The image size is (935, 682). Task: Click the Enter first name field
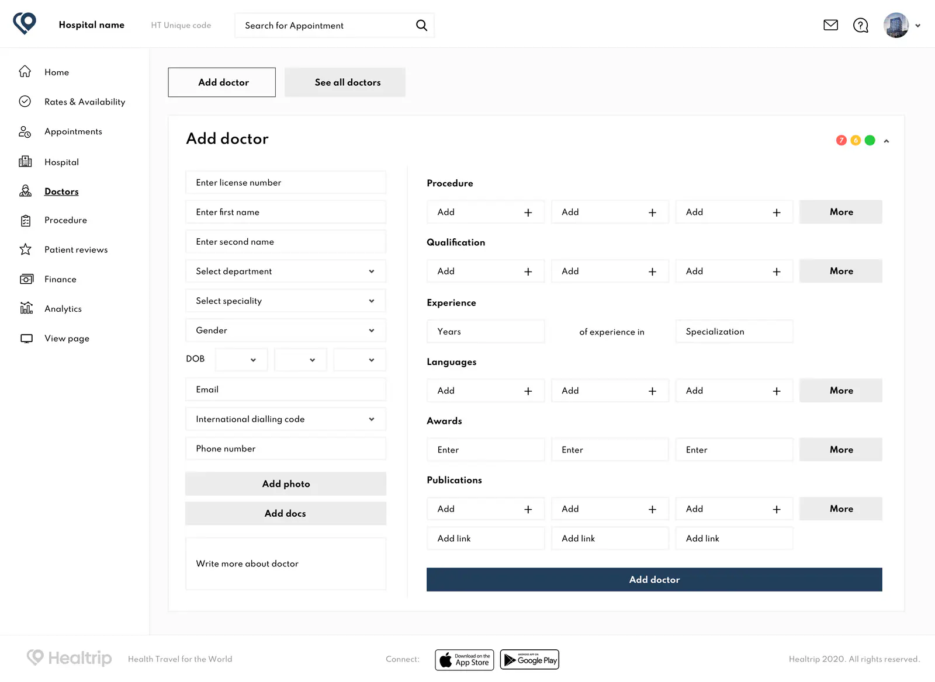coord(286,212)
